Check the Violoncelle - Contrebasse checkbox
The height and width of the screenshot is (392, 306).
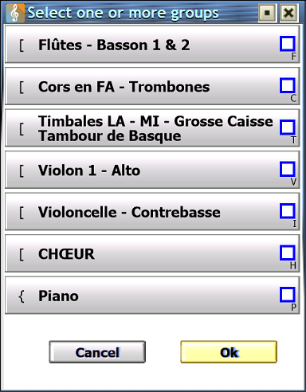coord(288,211)
